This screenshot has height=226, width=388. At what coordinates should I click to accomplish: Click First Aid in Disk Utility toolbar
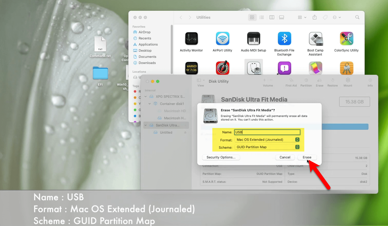tap(291, 83)
